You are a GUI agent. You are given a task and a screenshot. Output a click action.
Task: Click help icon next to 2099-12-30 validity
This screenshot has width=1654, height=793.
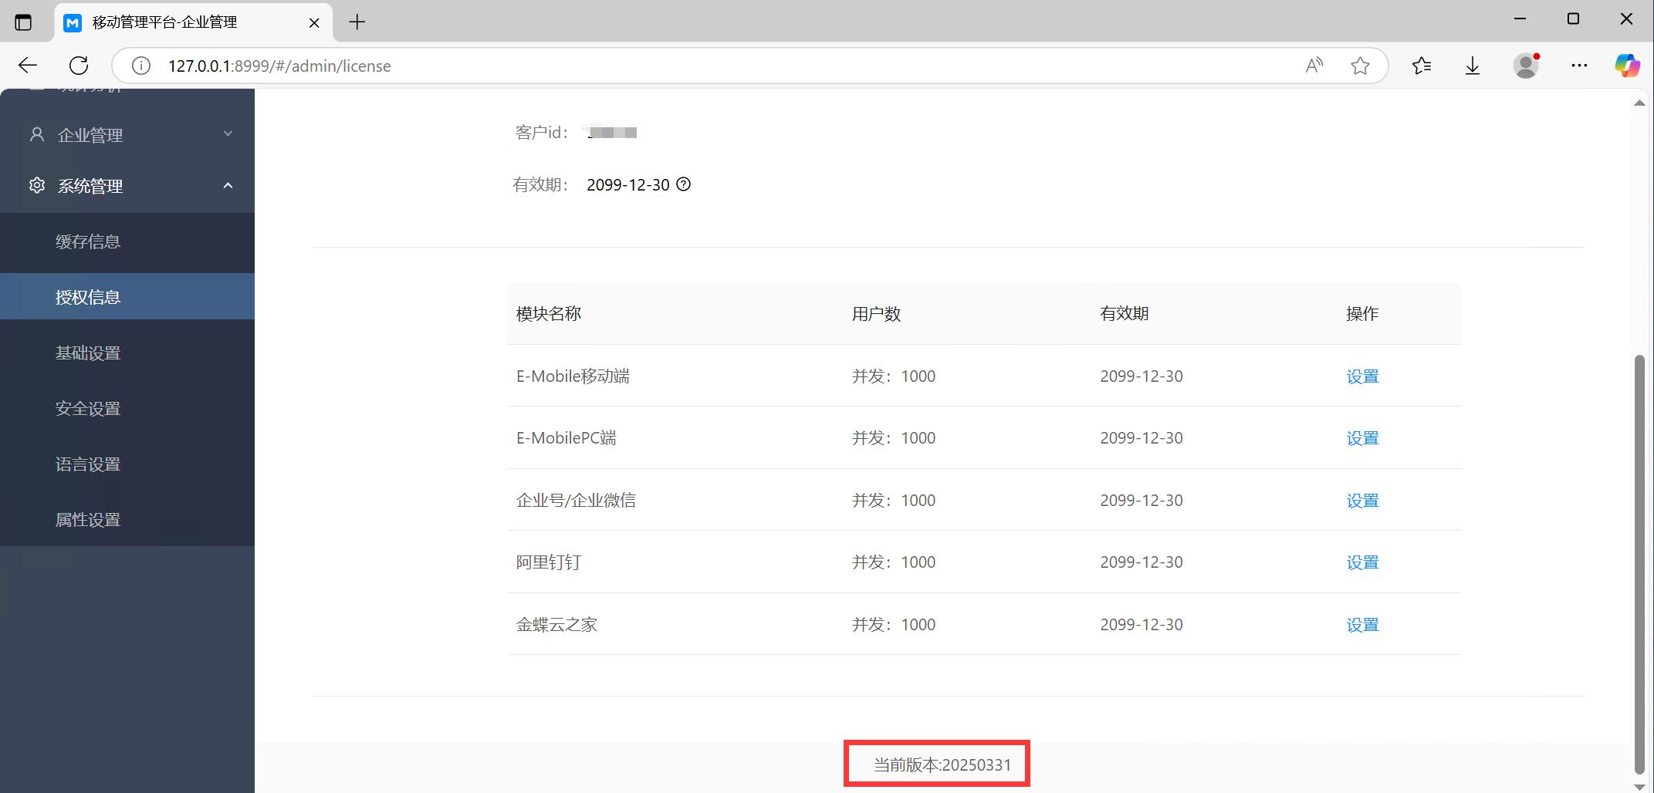(683, 184)
